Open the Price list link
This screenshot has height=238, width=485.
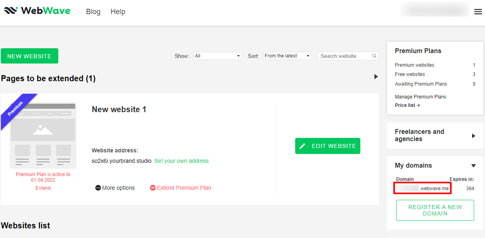(x=407, y=105)
